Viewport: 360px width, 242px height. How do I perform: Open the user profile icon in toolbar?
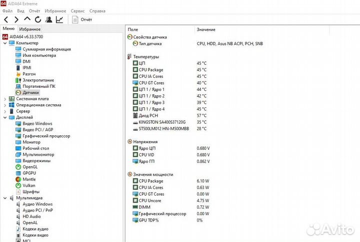pos(49,20)
